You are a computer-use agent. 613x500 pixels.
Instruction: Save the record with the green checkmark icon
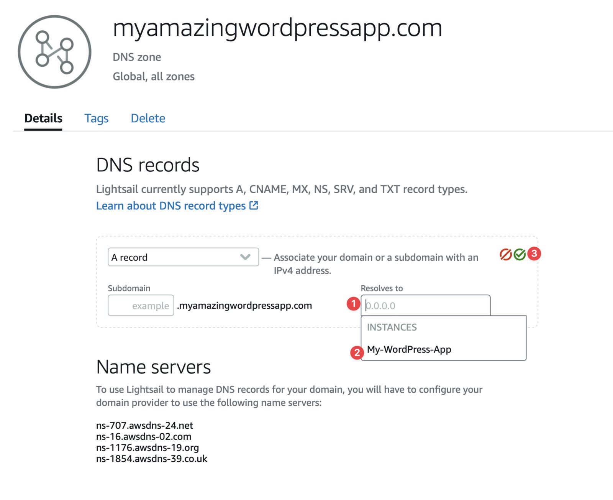coord(520,254)
